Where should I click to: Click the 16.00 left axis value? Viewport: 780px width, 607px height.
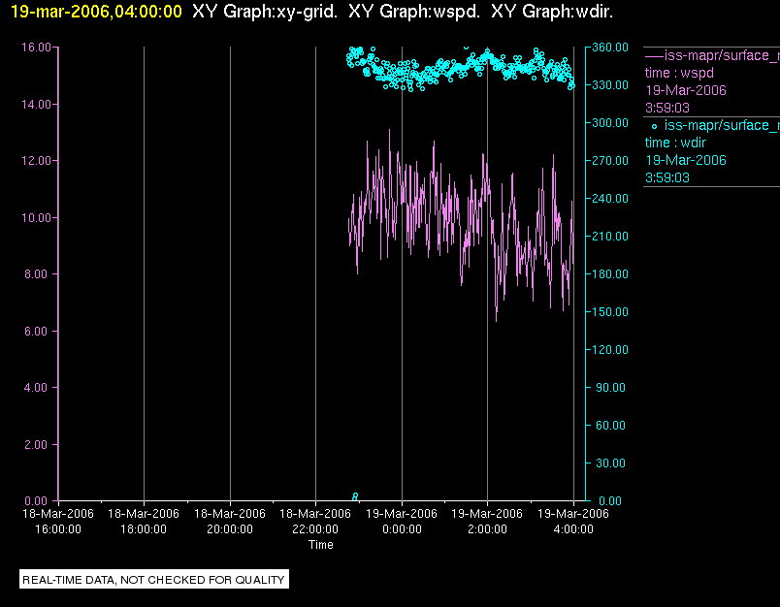pyautogui.click(x=36, y=48)
